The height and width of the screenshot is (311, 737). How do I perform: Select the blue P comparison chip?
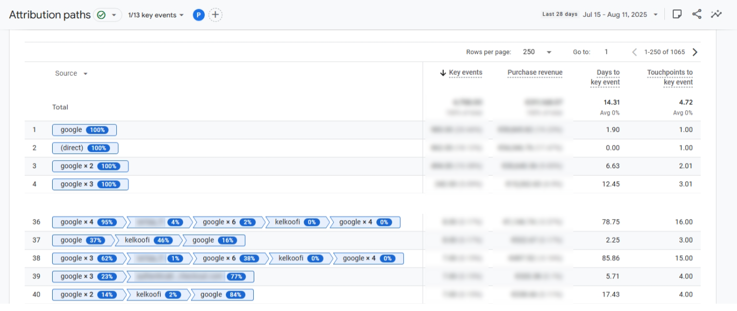(198, 15)
